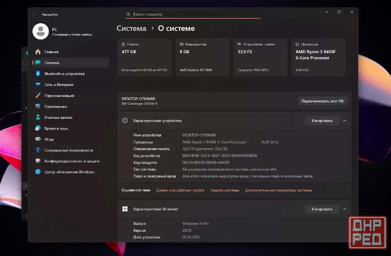The image size is (391, 256).
Task: Open Сеть и Интернет settings page
Action: (71, 84)
